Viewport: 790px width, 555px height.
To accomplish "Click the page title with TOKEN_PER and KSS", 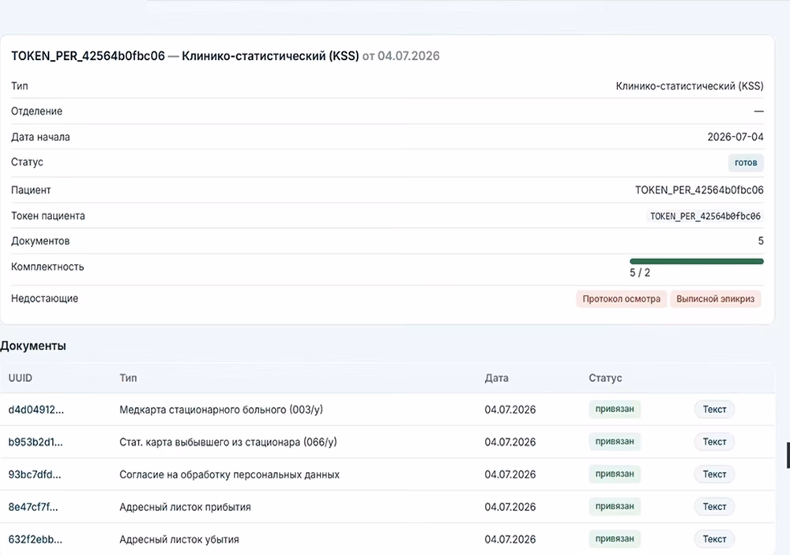I will click(225, 56).
